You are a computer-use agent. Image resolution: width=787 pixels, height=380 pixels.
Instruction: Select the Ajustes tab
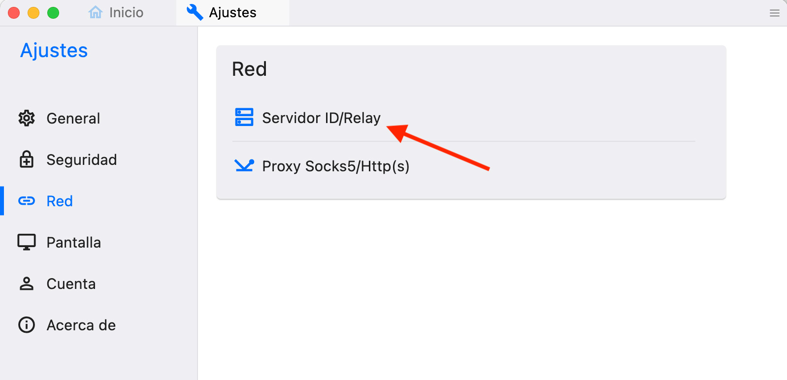pyautogui.click(x=232, y=12)
